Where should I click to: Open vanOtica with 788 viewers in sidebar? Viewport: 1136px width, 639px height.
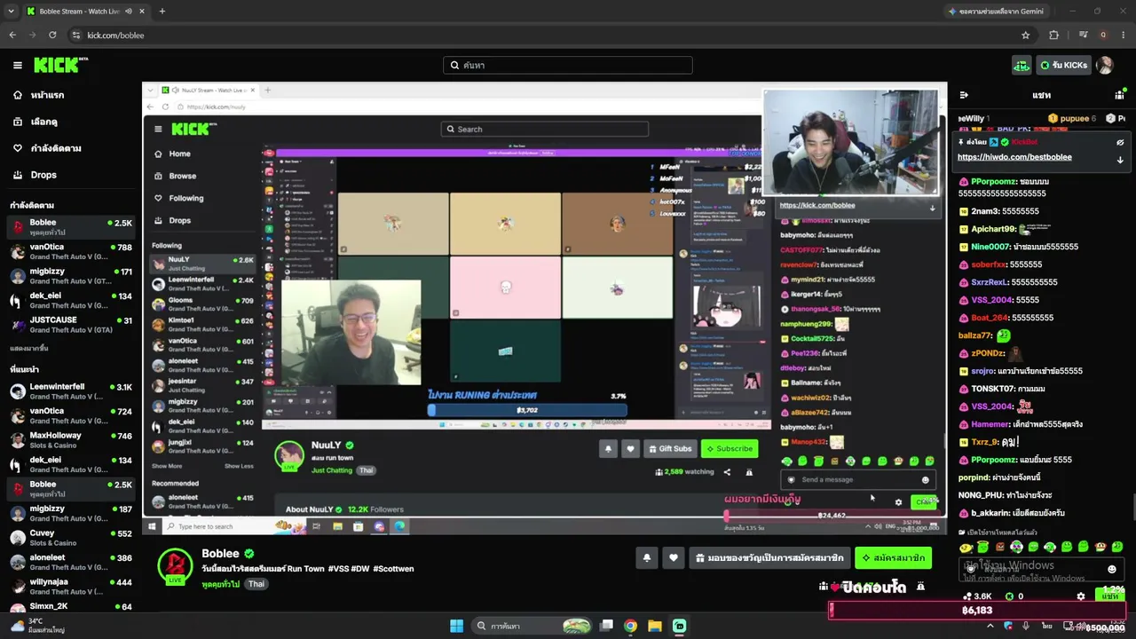click(71, 252)
